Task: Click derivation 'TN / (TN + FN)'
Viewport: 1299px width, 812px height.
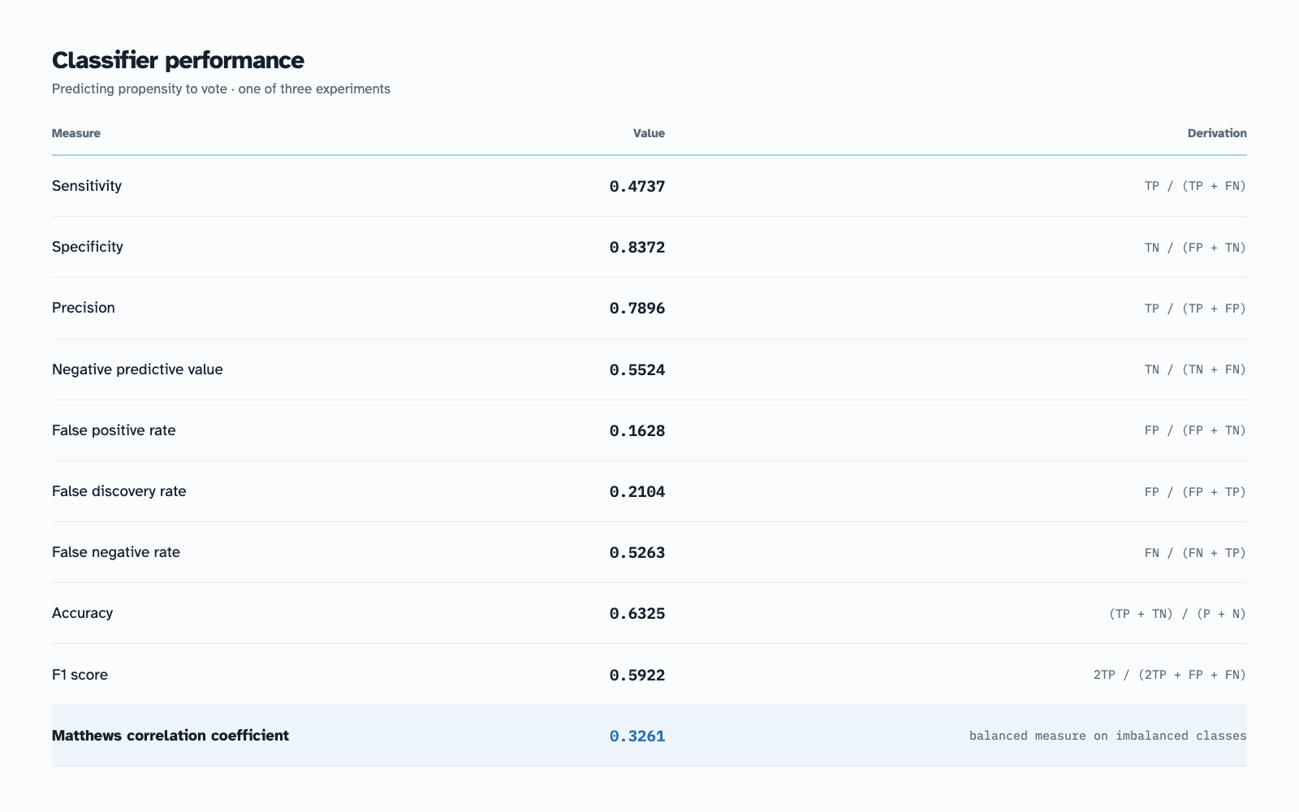Action: [1195, 369]
